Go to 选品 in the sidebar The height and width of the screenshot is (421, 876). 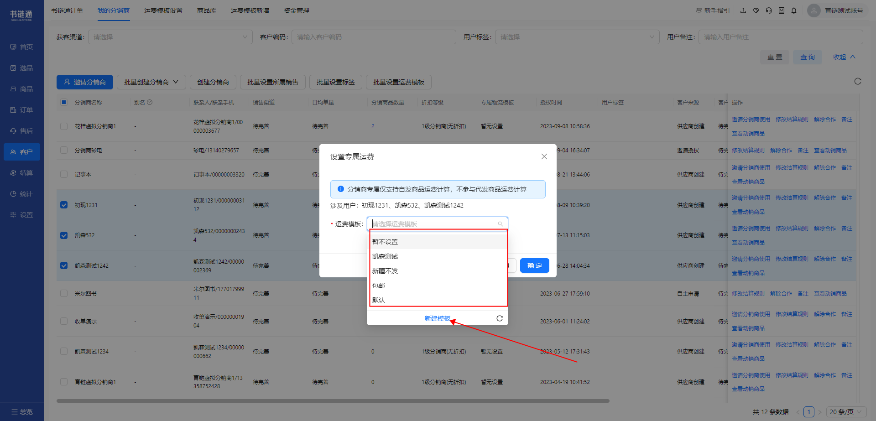click(x=21, y=68)
